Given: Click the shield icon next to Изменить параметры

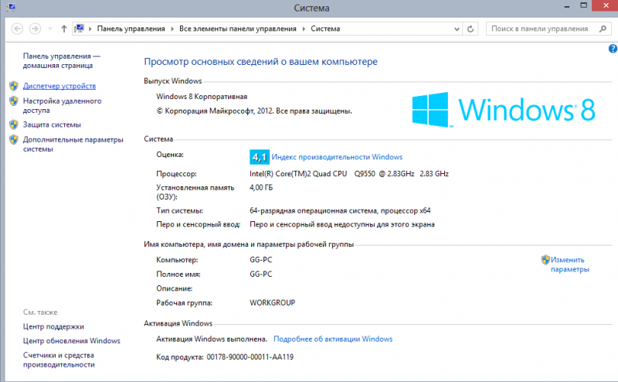Looking at the screenshot, I should click(545, 260).
